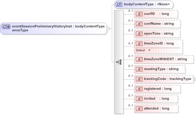This screenshot has width=196, height=115.
Task: Click the 0..1 cardinality above openTime
Action: (x=131, y=31)
